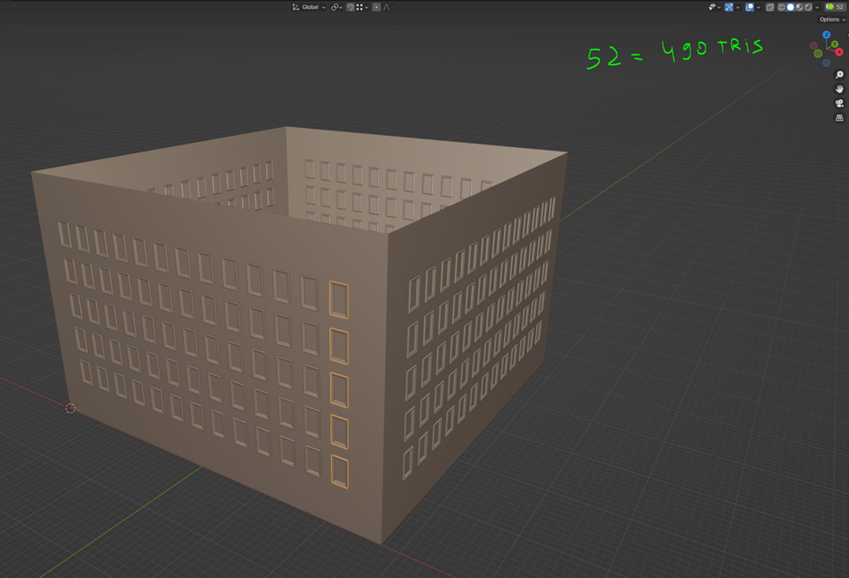Toggle X-ray display in the header
This screenshot has height=578, width=849.
pos(770,7)
